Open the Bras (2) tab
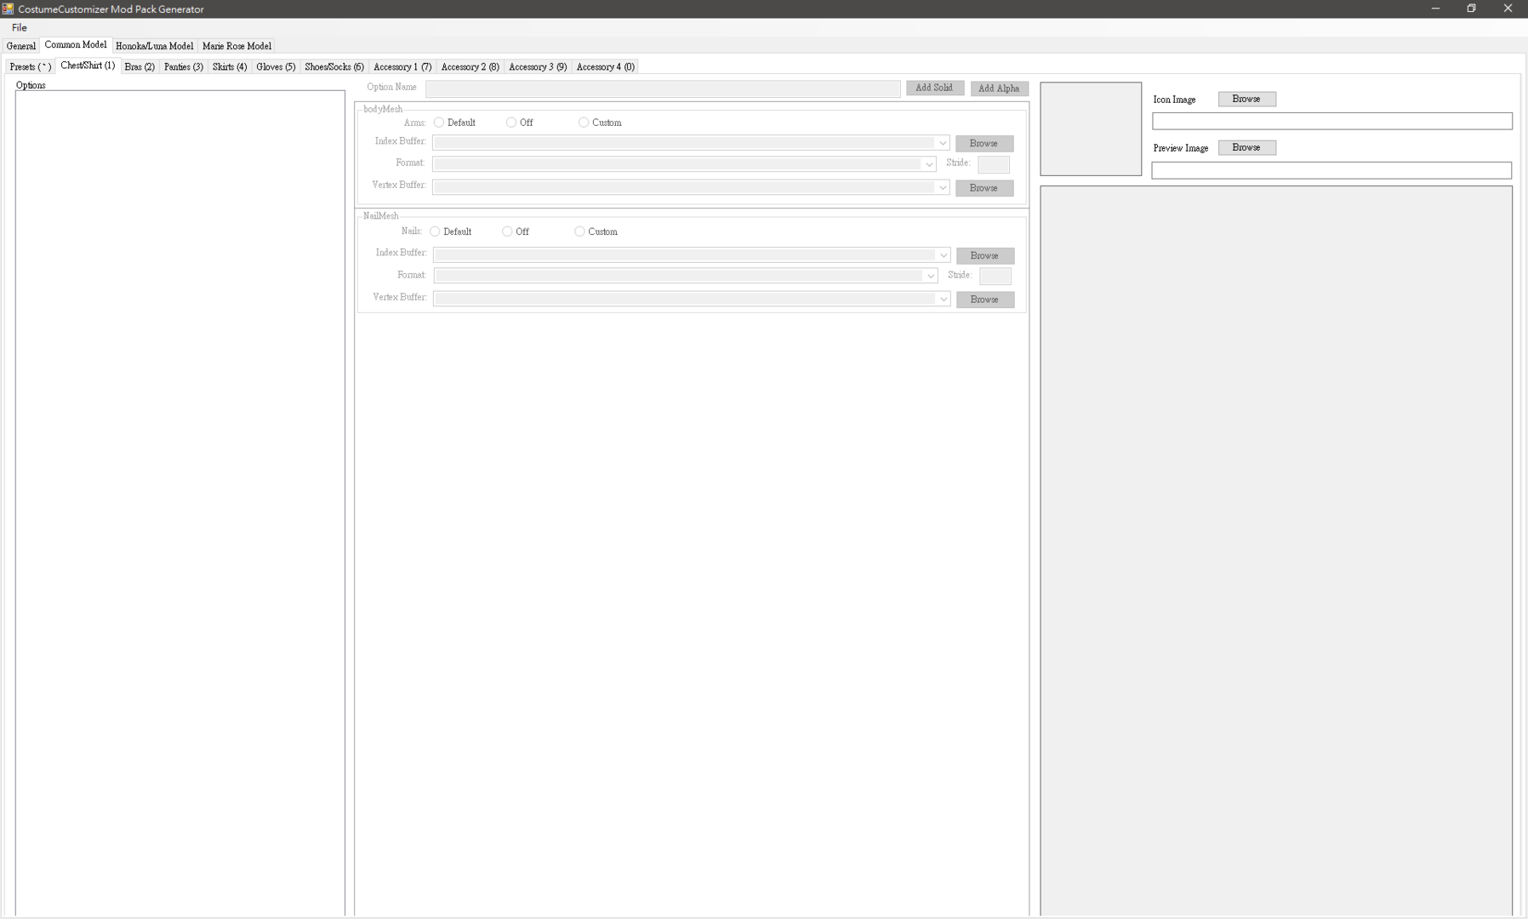Viewport: 1528px width, 919px height. 140,66
